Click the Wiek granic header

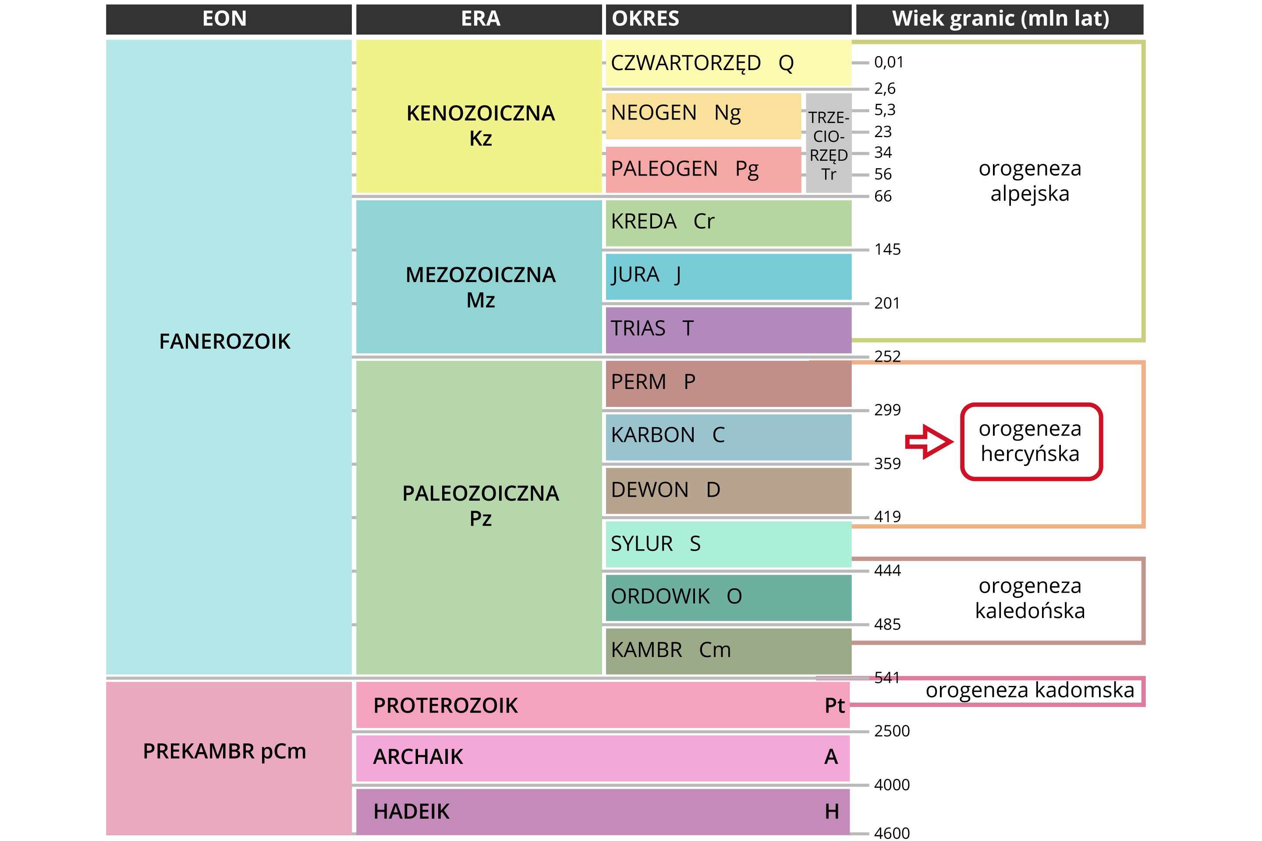coord(999,19)
